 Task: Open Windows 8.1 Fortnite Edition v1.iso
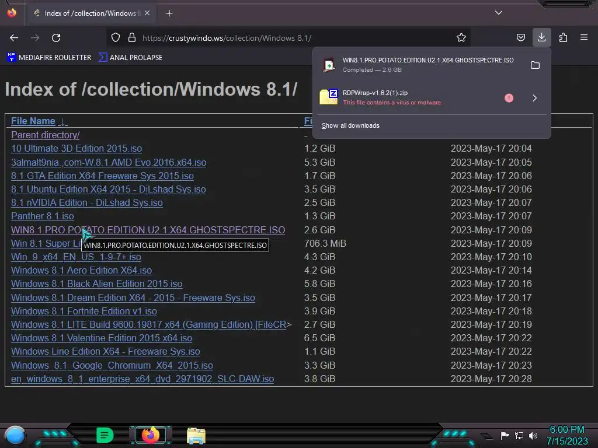pos(84,311)
